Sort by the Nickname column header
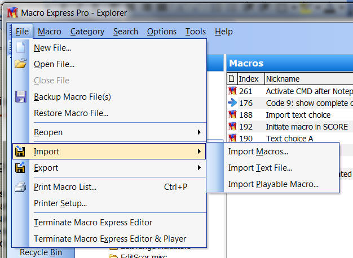The width and height of the screenshot is (353, 258). 309,79
